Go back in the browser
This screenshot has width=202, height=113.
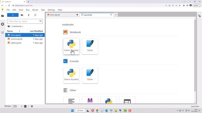pos(2,6)
